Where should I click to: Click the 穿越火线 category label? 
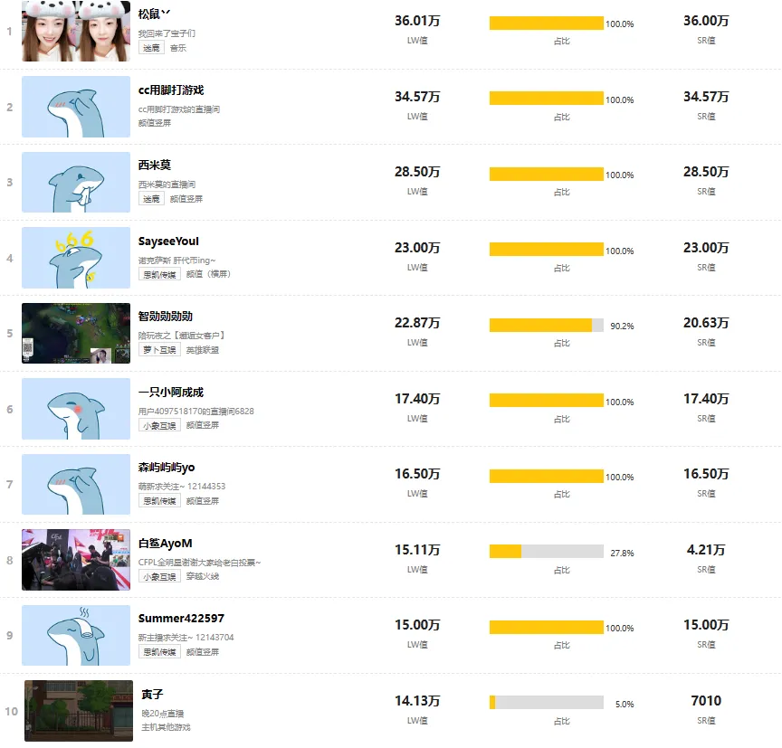click(203, 576)
